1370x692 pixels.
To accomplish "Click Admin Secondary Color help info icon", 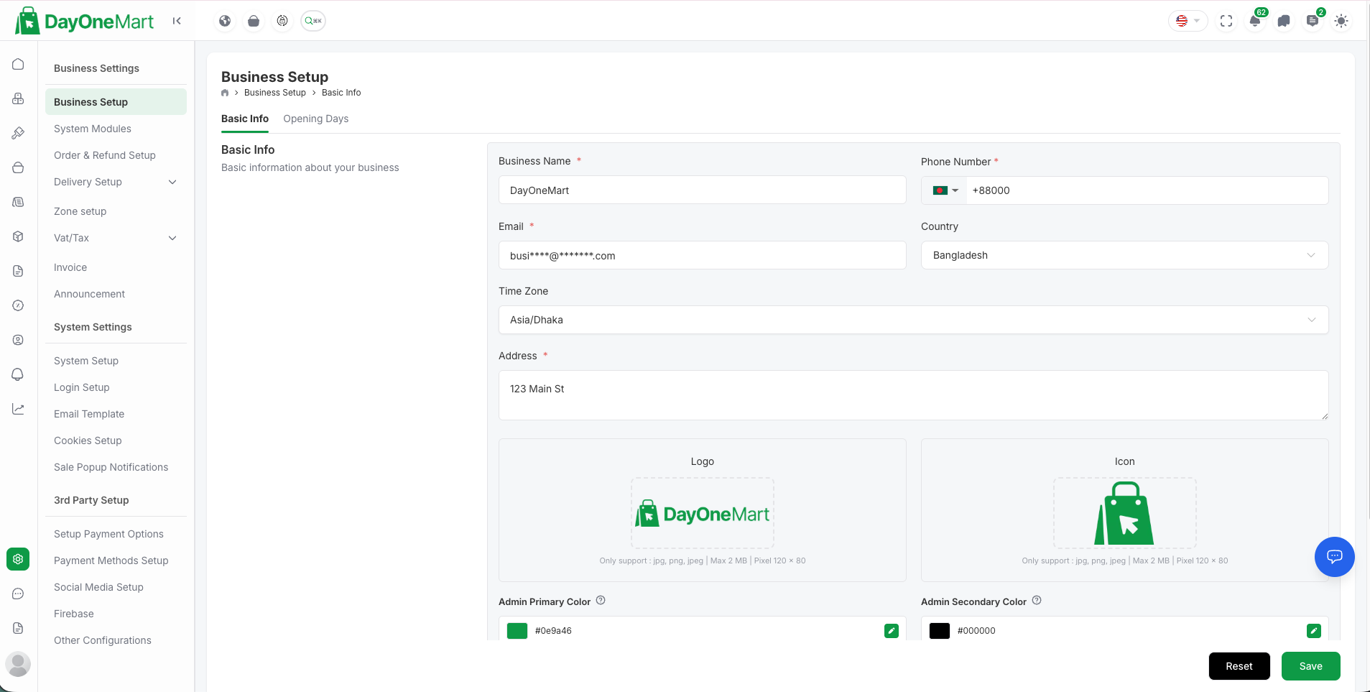I will click(x=1037, y=601).
